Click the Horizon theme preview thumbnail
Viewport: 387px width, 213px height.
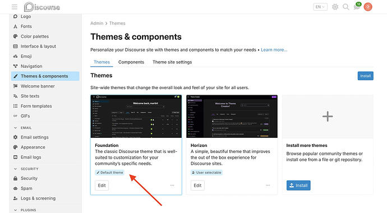pyautogui.click(x=232, y=117)
